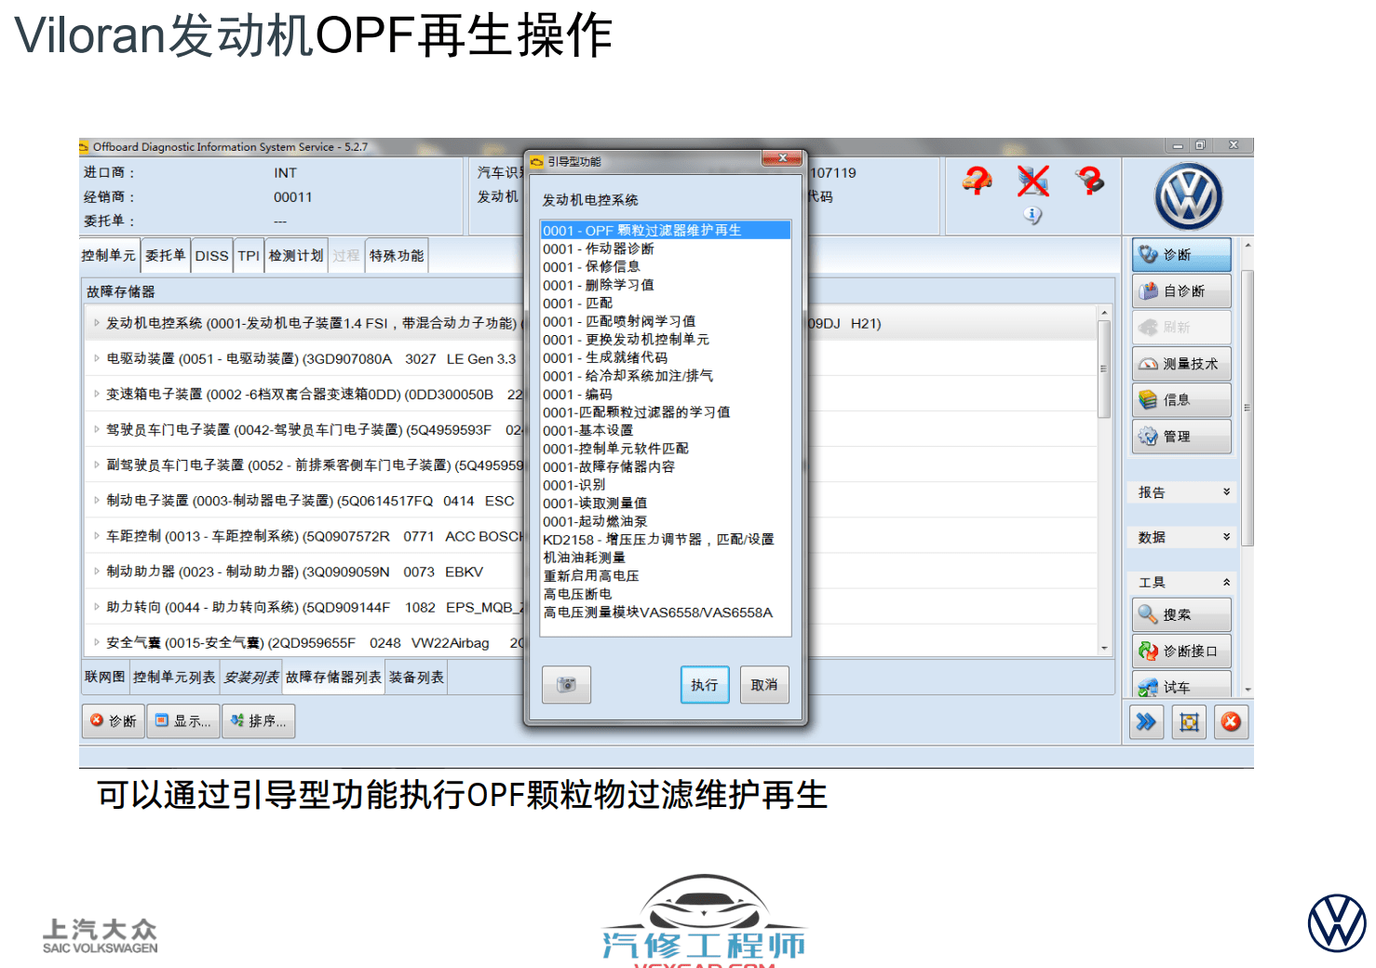This screenshot has height=968, width=1376.
Task: Click the fast-forward double arrow icon
Action: click(x=1146, y=722)
